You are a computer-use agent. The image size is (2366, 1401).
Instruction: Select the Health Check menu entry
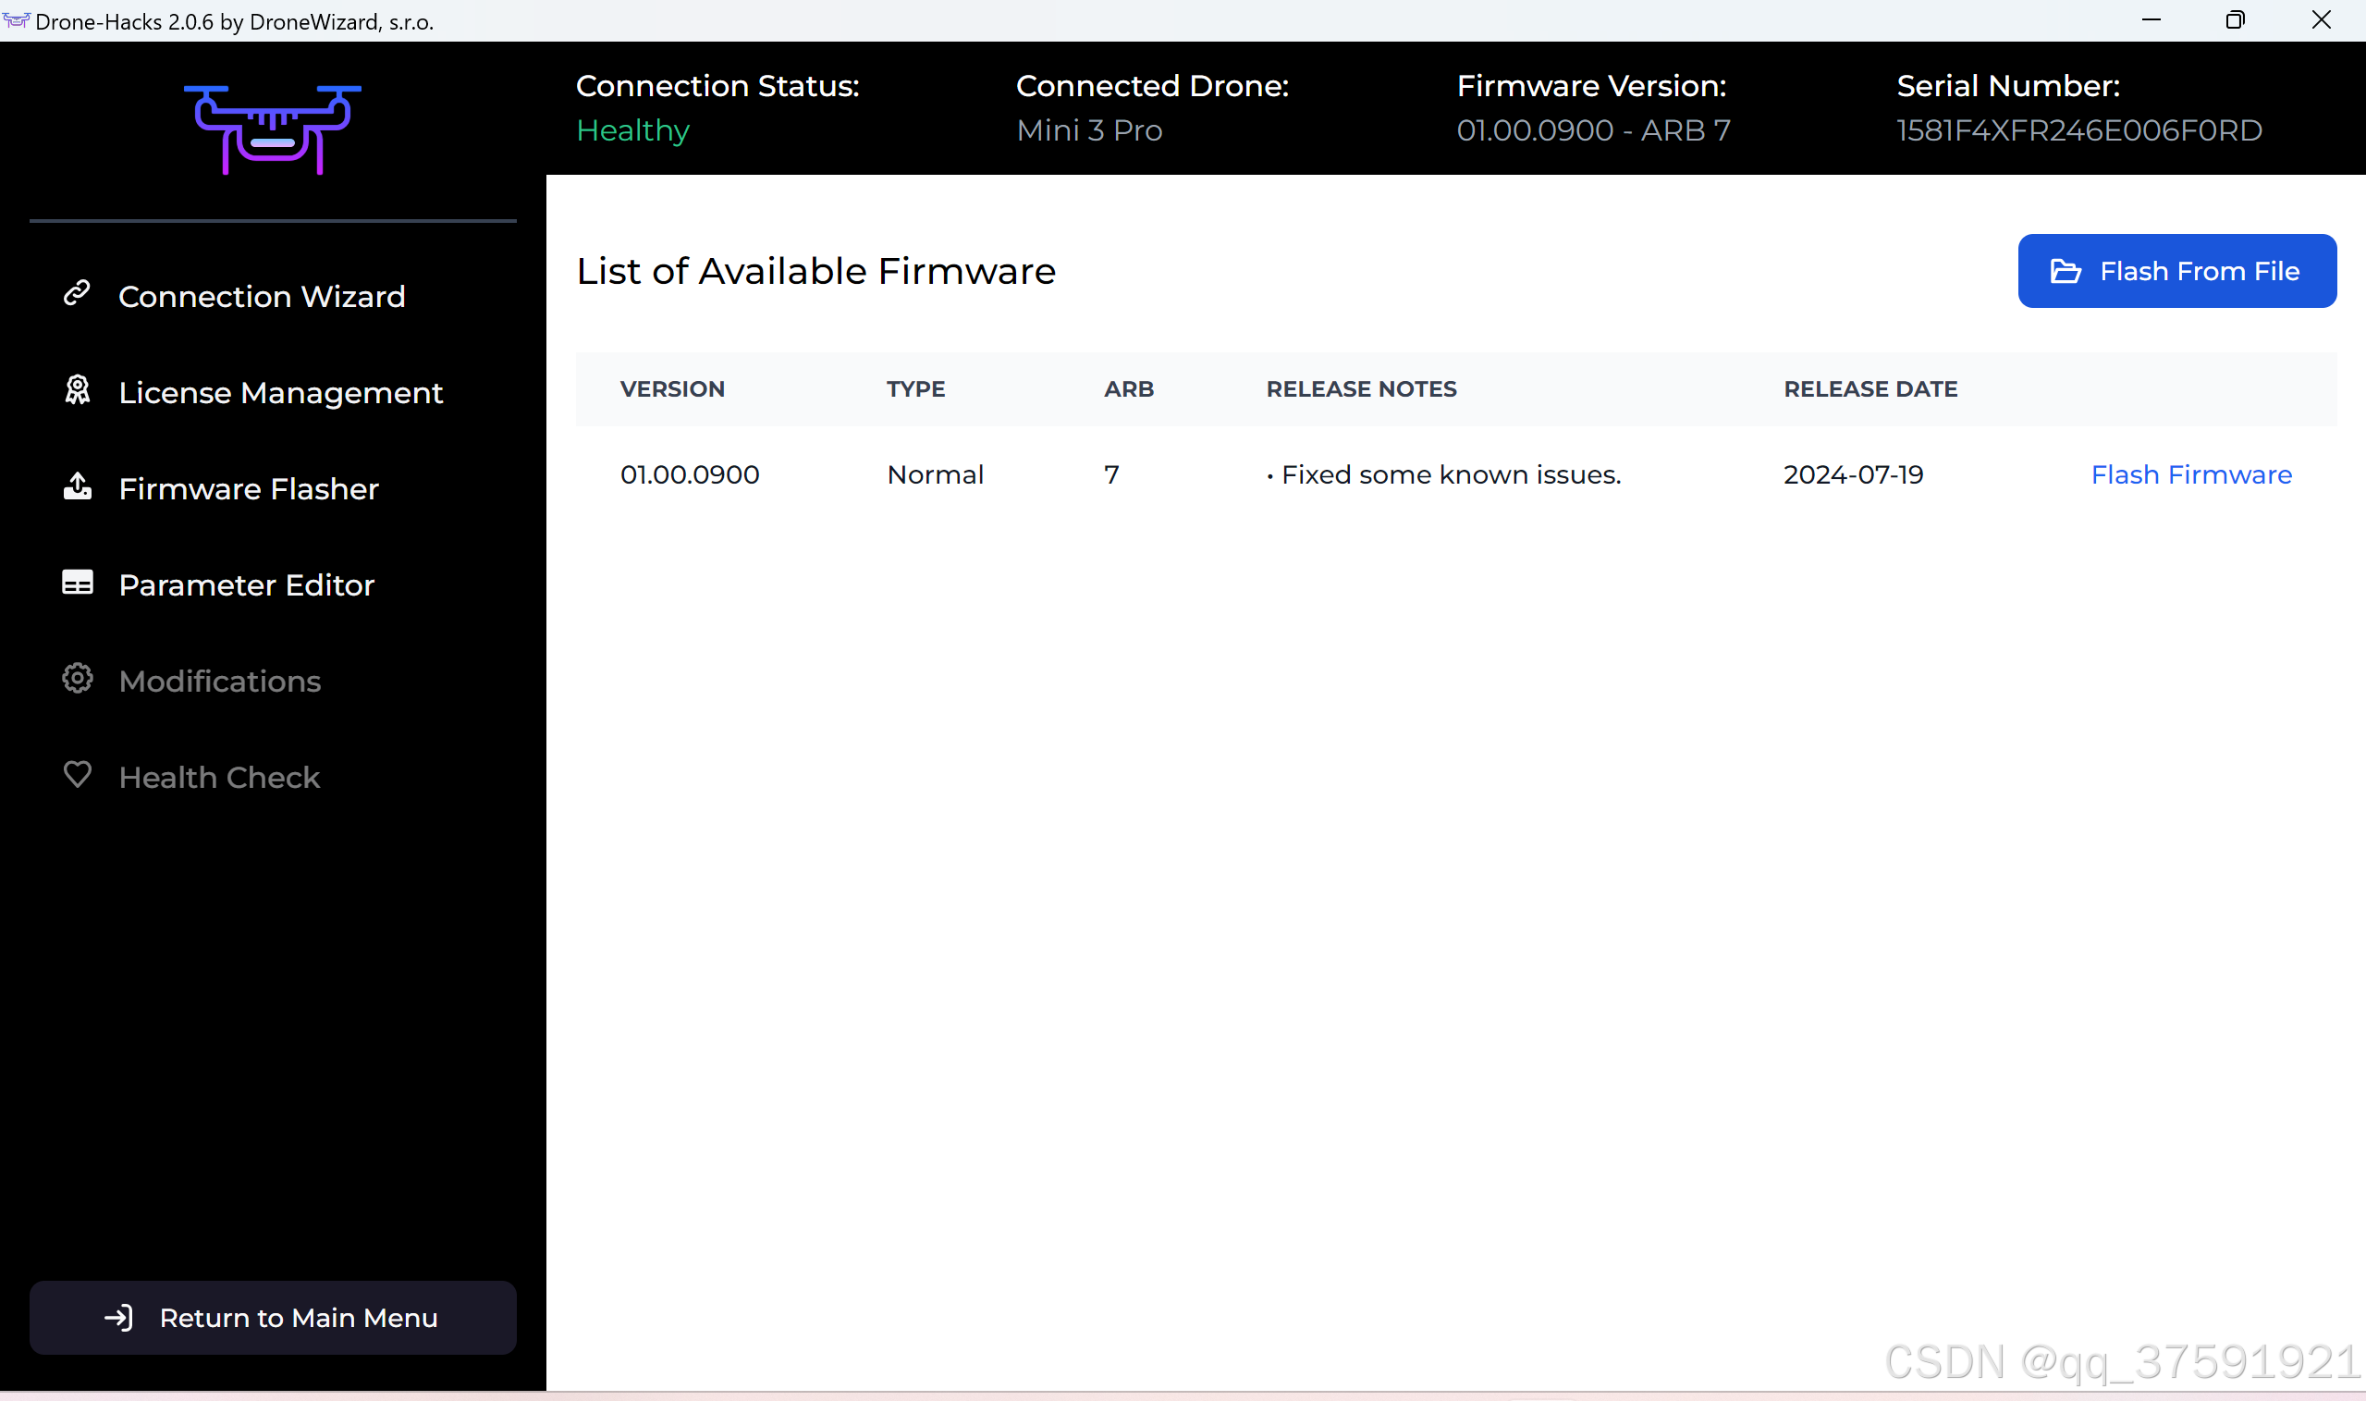pyautogui.click(x=219, y=778)
